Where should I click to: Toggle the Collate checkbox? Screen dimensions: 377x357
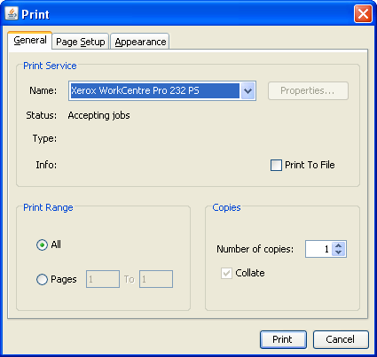pos(226,273)
